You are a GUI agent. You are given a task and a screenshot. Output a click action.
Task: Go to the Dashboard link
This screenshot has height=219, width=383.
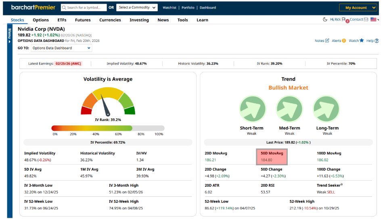(208, 8)
